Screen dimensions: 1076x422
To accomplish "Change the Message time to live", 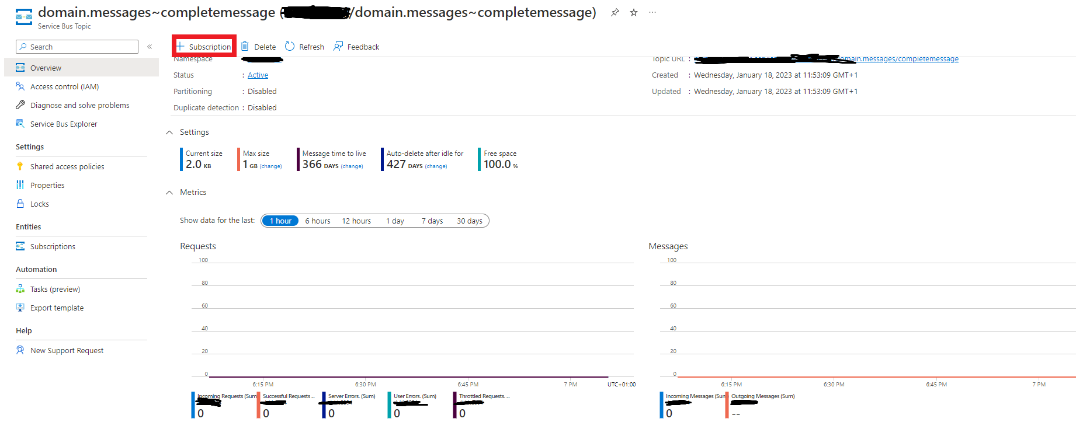I will click(x=352, y=166).
